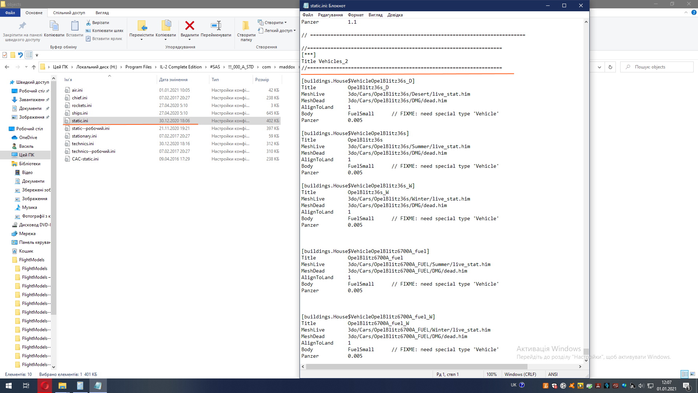Viewport: 698px width, 393px height.
Task: Select the technics.ini file
Action: tap(83, 144)
